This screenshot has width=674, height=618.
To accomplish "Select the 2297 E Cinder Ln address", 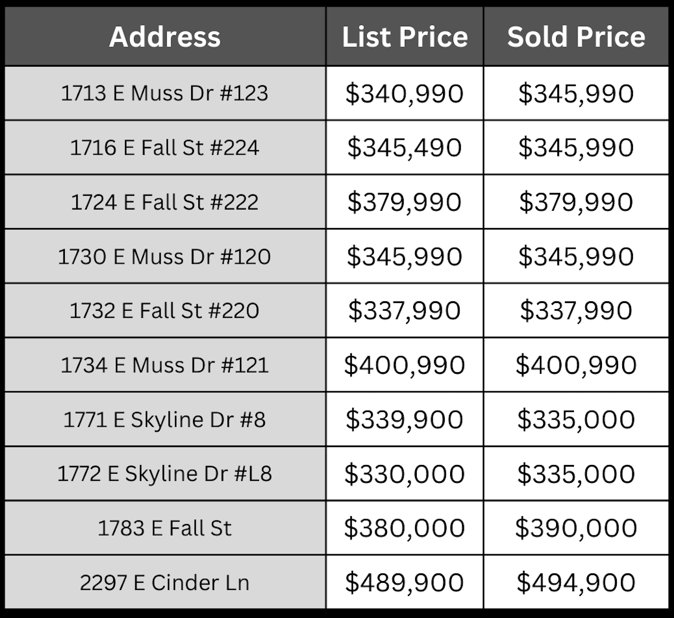I will pos(165,583).
